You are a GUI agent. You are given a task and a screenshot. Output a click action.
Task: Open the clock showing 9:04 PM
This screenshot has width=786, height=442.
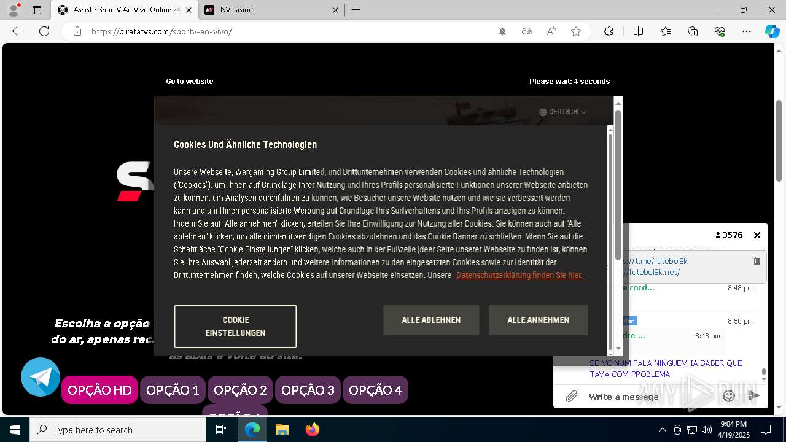[734, 430]
